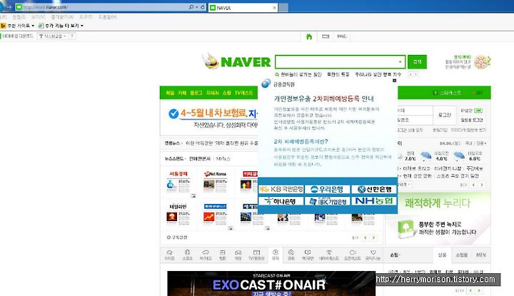Click the 데일리안 newspaper logo
The image size is (514, 296).
point(178,207)
